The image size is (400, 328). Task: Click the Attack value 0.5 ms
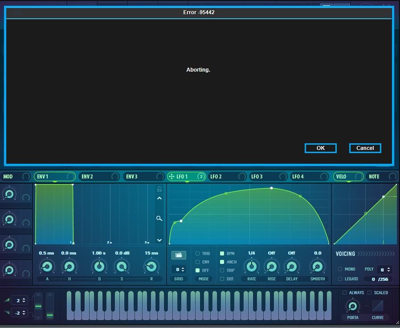46,253
